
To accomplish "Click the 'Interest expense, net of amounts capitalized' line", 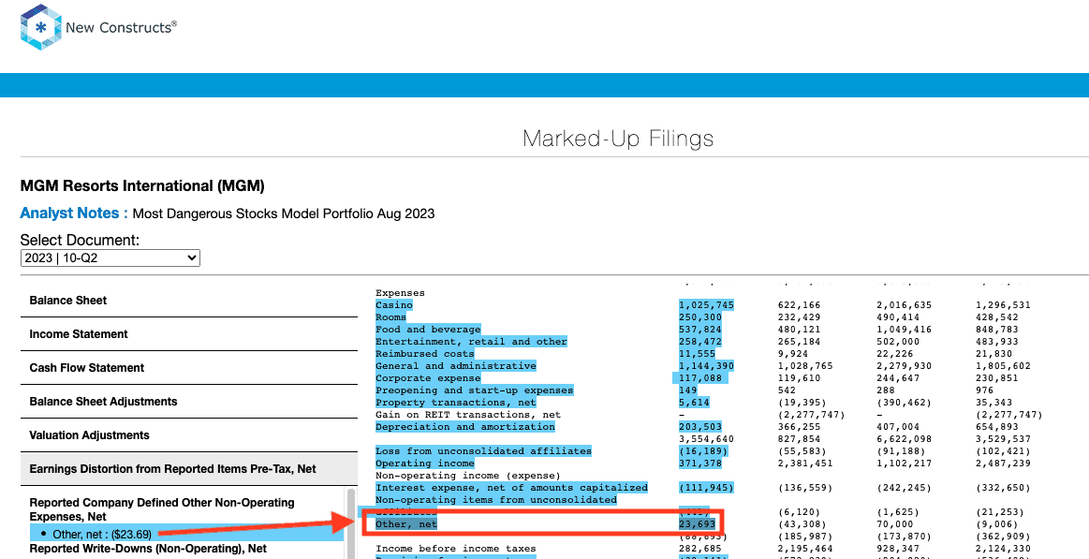I will coord(511,488).
